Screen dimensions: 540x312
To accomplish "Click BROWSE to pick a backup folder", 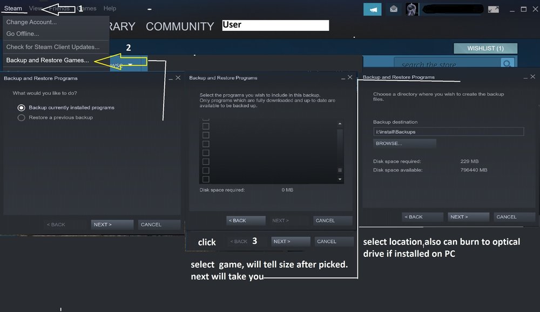I will (404, 143).
